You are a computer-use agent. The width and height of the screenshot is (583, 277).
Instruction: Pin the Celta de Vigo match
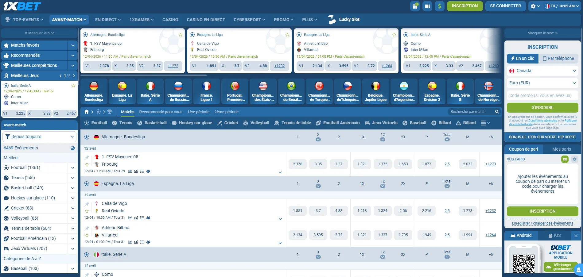(x=87, y=204)
